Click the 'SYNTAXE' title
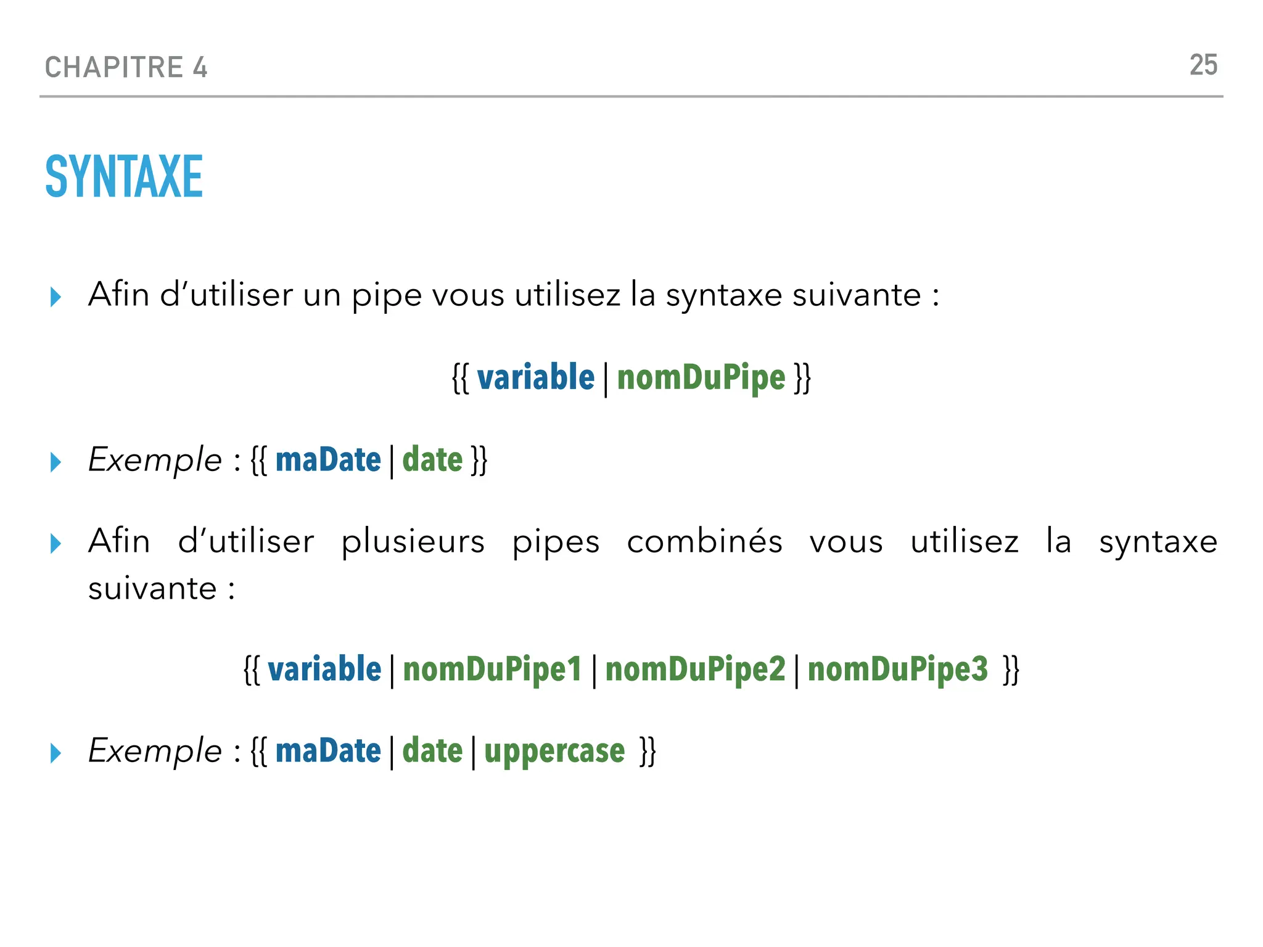Screen dimensions: 1263x947 pyautogui.click(x=124, y=177)
